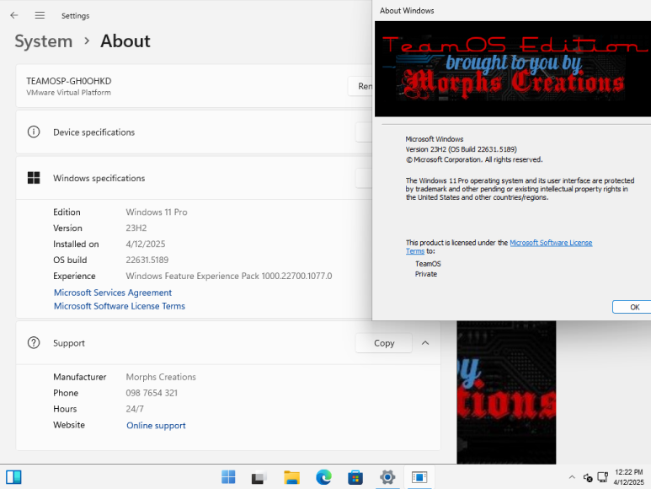
Task: Select the Edition value Windows 11 Pro
Action: [157, 212]
